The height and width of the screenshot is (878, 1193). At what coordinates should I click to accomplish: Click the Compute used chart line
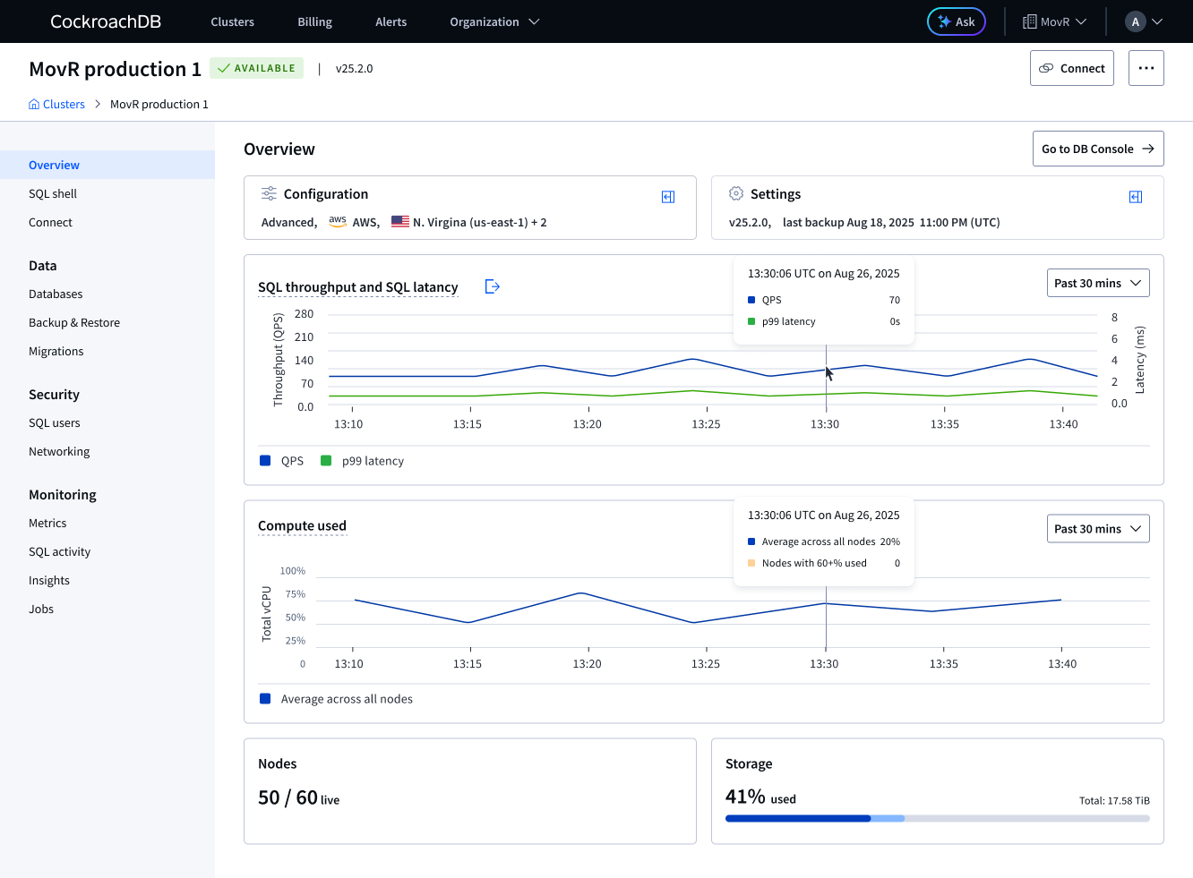708,609
